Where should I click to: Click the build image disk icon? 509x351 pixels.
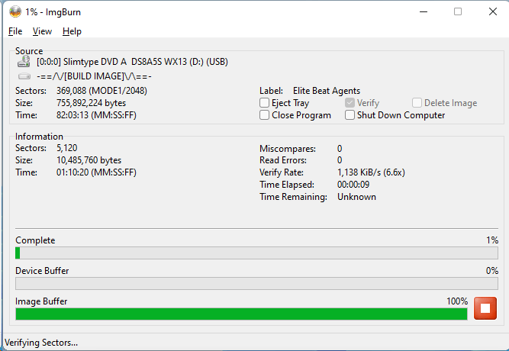(x=24, y=76)
